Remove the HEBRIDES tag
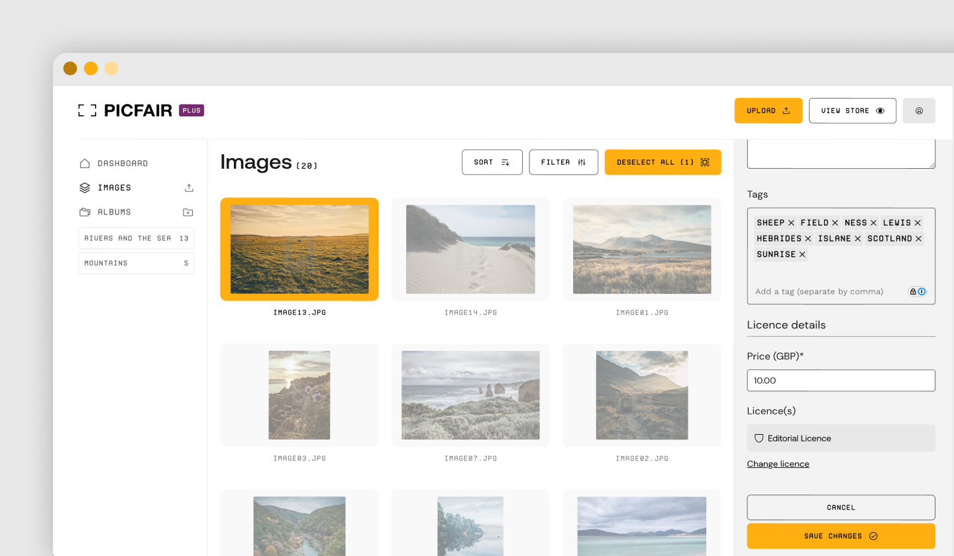954x556 pixels. click(x=808, y=239)
